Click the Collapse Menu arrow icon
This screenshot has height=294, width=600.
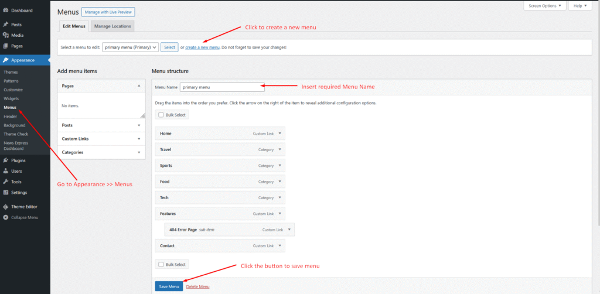coord(5,217)
